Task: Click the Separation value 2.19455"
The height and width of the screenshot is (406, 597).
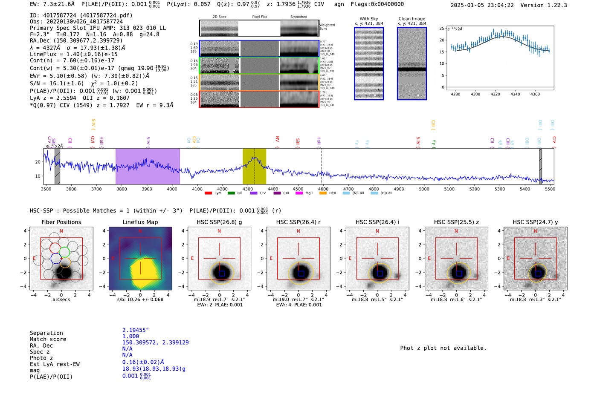Action: [136, 330]
